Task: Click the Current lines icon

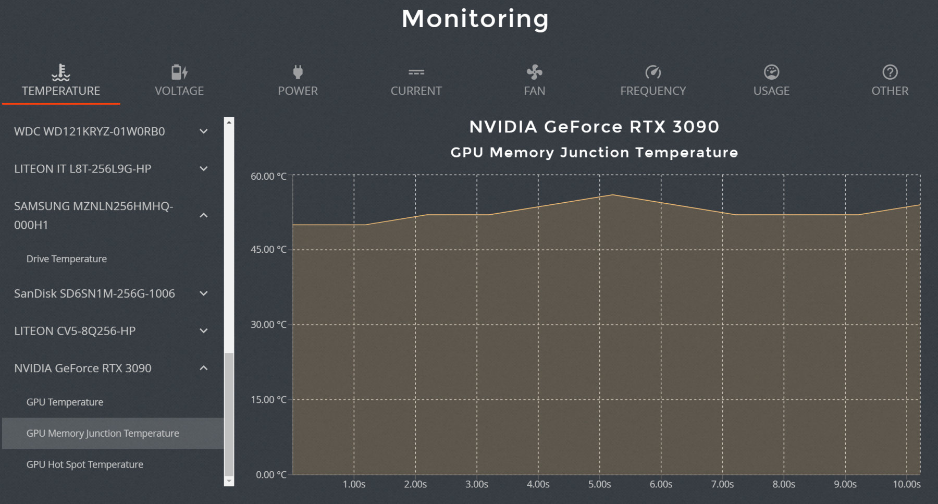Action: (416, 72)
